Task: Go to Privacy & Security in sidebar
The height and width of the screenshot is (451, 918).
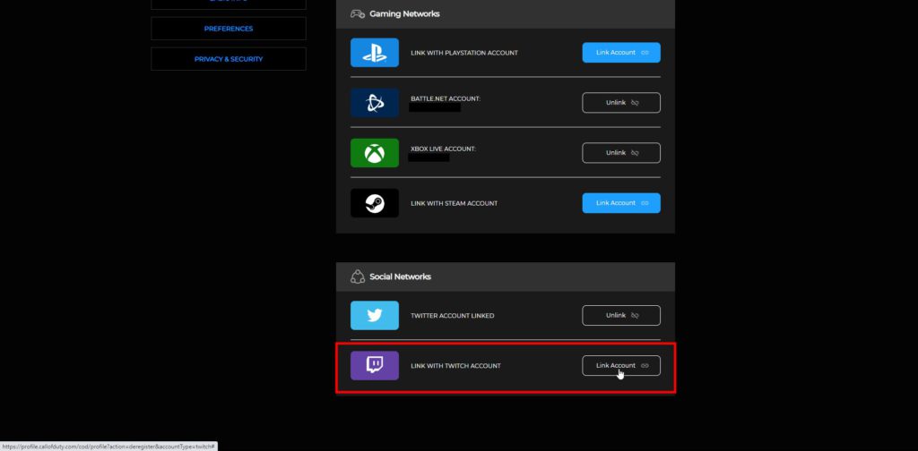Action: pos(229,59)
